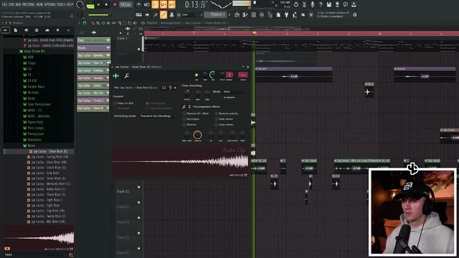Toggle the Reverse polarity option
This screenshot has height=258, width=459.
(x=227, y=113)
